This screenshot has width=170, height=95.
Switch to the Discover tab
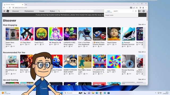click(x=16, y=11)
